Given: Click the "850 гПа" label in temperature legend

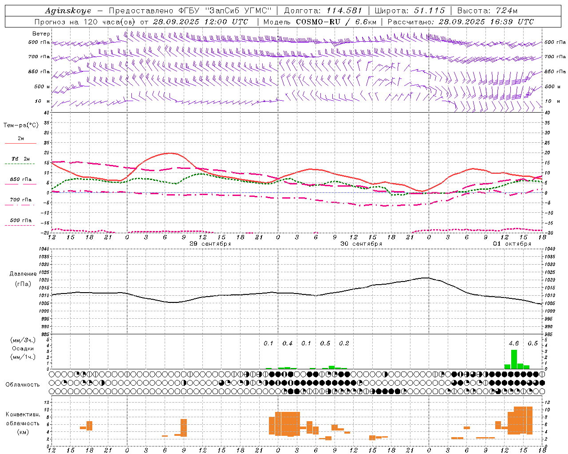Looking at the screenshot, I should [x=21, y=180].
